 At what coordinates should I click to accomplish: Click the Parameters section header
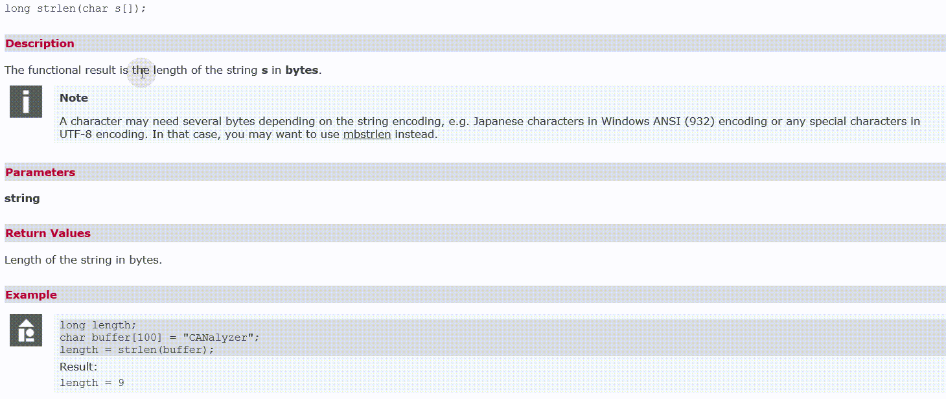tap(40, 172)
